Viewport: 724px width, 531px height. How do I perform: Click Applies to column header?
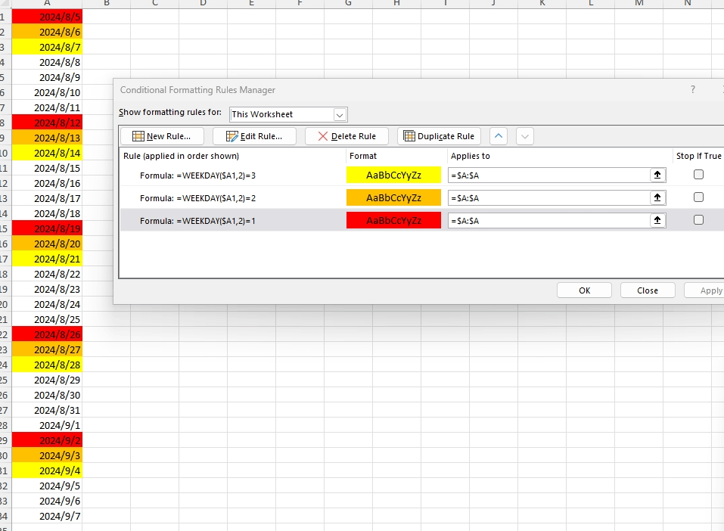(x=470, y=156)
